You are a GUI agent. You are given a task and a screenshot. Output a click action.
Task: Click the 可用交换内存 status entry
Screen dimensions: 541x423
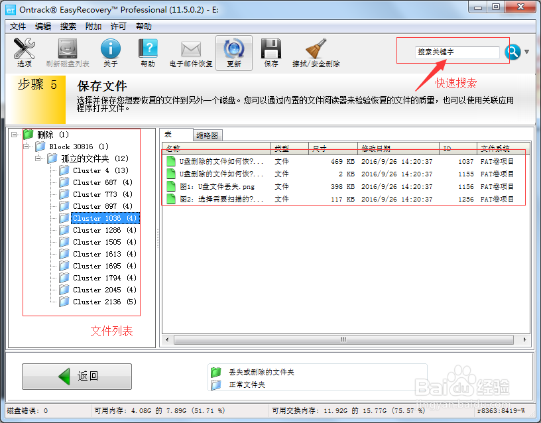click(349, 410)
